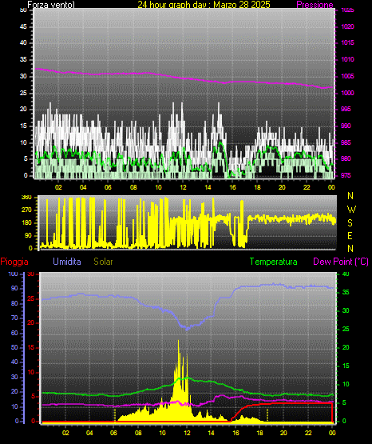The width and height of the screenshot is (372, 444).
Task: Click the red 'Pioggia' legend label
Action: (x=14, y=262)
